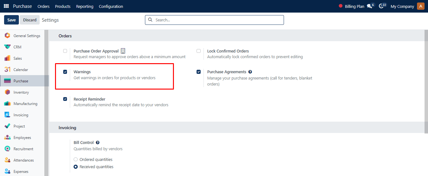Image resolution: width=428 pixels, height=176 pixels.
Task: Click the help icon next to Bill Control
Action: tap(97, 142)
